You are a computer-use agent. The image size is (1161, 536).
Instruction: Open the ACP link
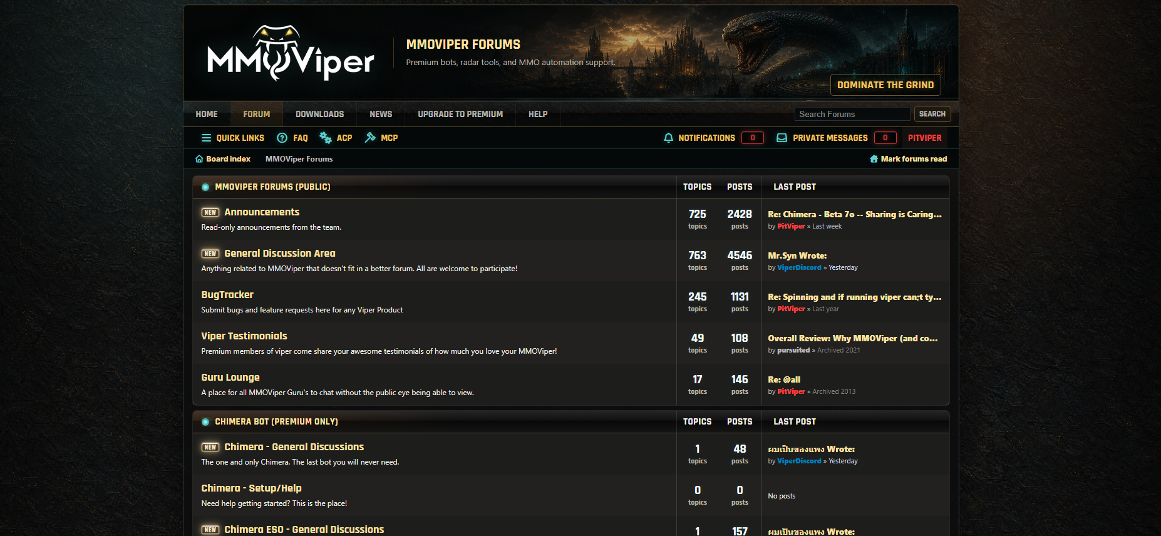click(344, 138)
